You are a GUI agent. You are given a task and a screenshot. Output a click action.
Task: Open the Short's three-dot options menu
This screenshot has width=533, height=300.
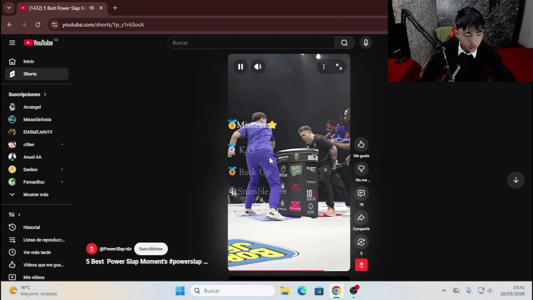coord(324,67)
